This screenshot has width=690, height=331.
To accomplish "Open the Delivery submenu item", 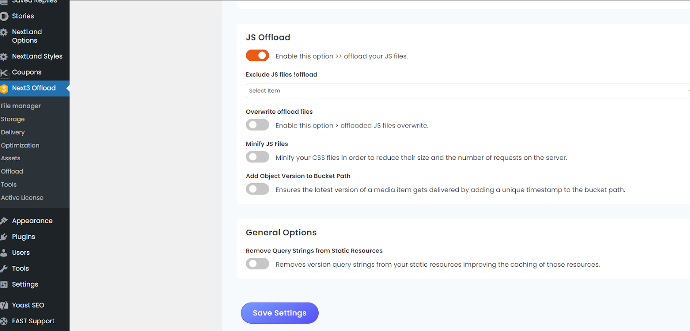I will [x=13, y=132].
